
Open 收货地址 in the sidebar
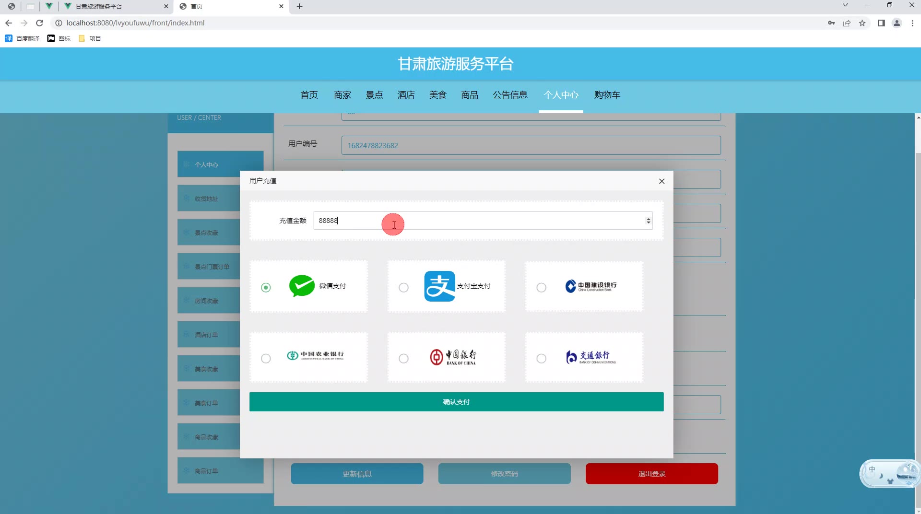(209, 199)
